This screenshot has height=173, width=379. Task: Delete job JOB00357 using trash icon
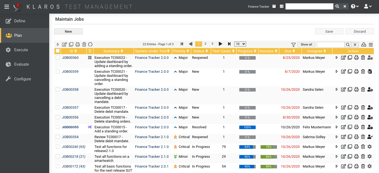tap(363, 108)
